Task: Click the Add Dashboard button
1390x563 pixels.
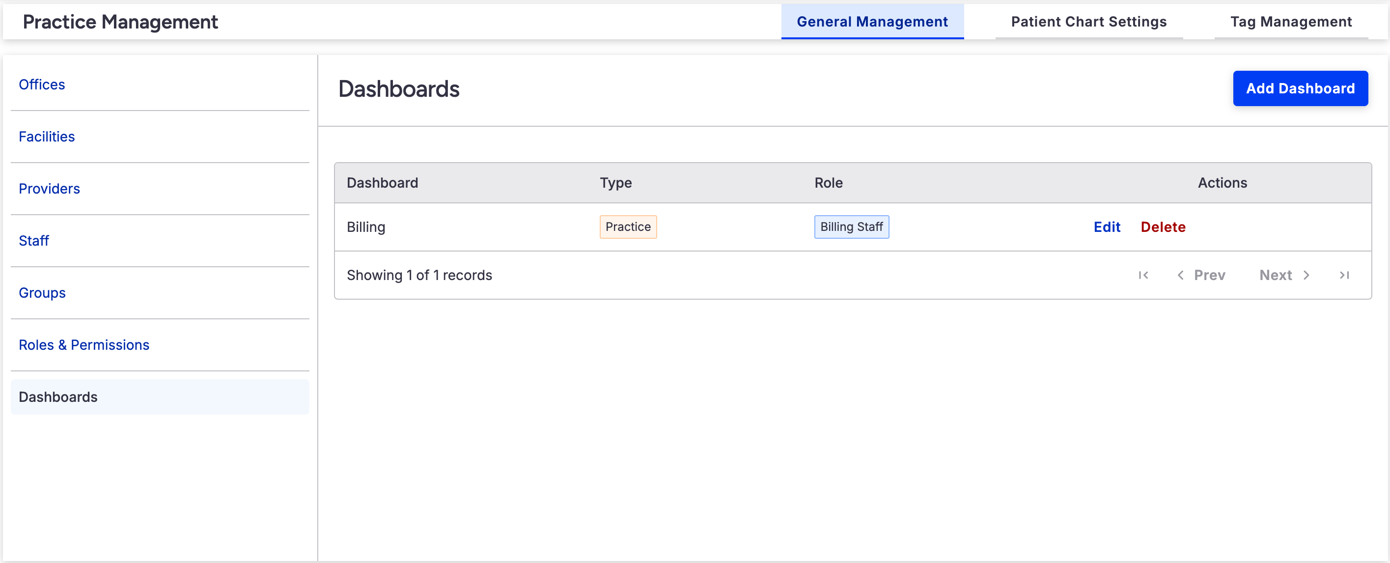Action: 1300,88
